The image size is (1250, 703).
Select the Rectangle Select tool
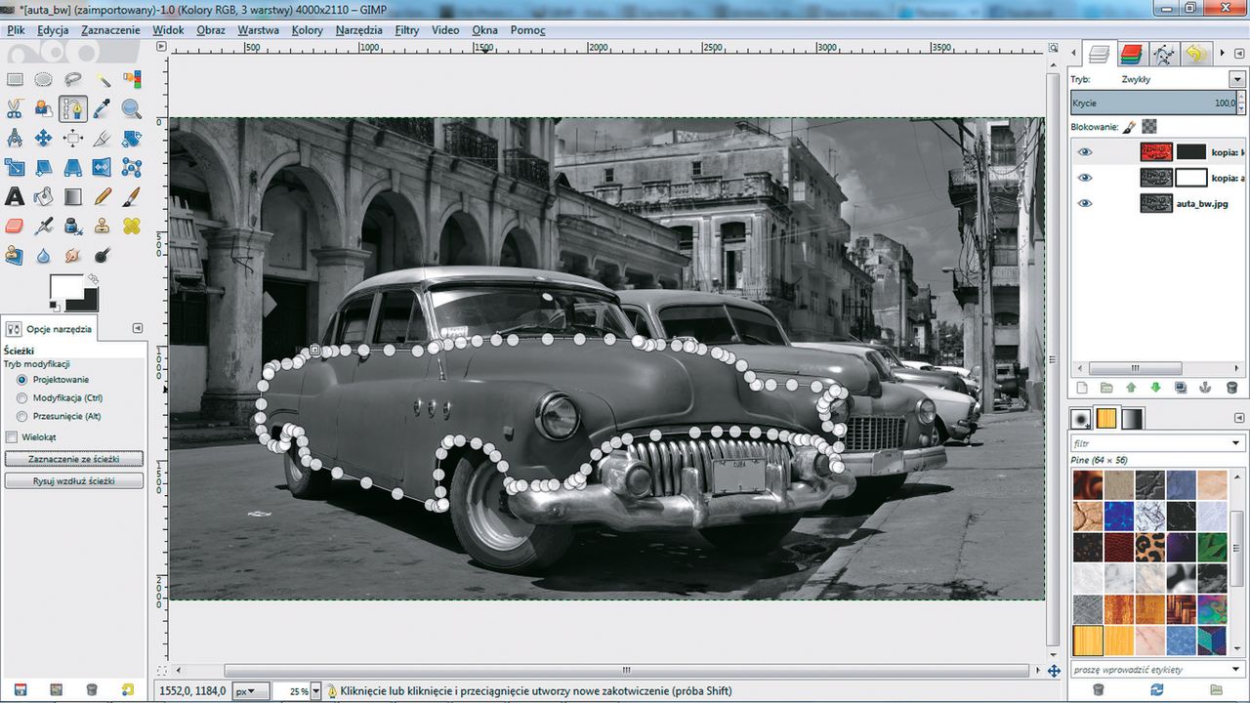tap(14, 80)
